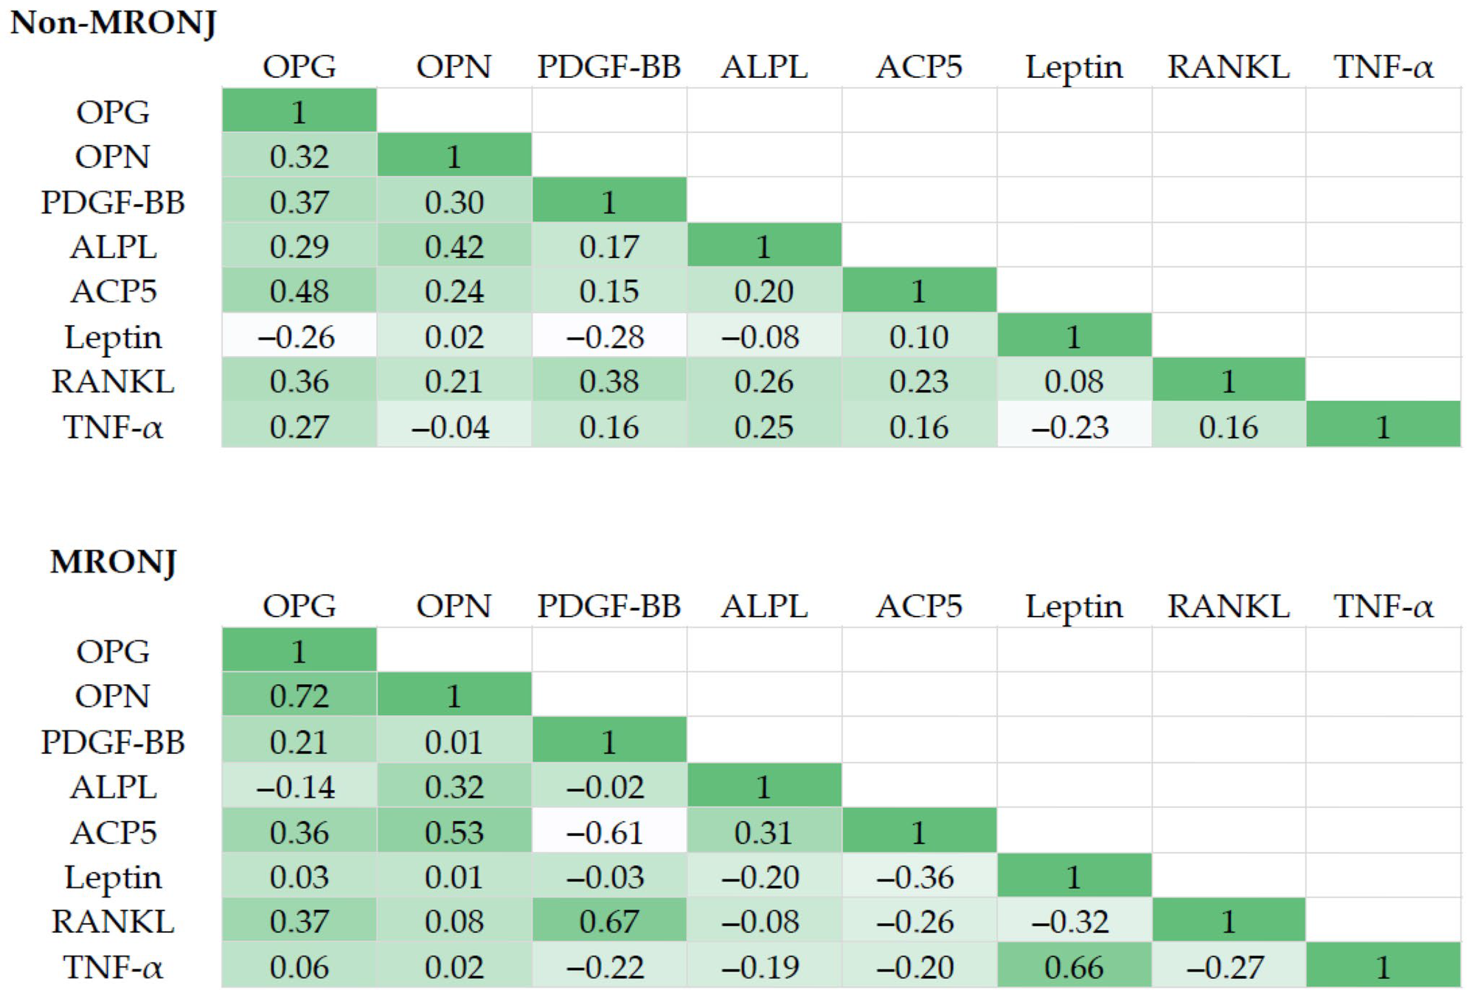The height and width of the screenshot is (999, 1475).
Task: Click Leptin column header in MRONJ table
Action: [x=1074, y=607]
